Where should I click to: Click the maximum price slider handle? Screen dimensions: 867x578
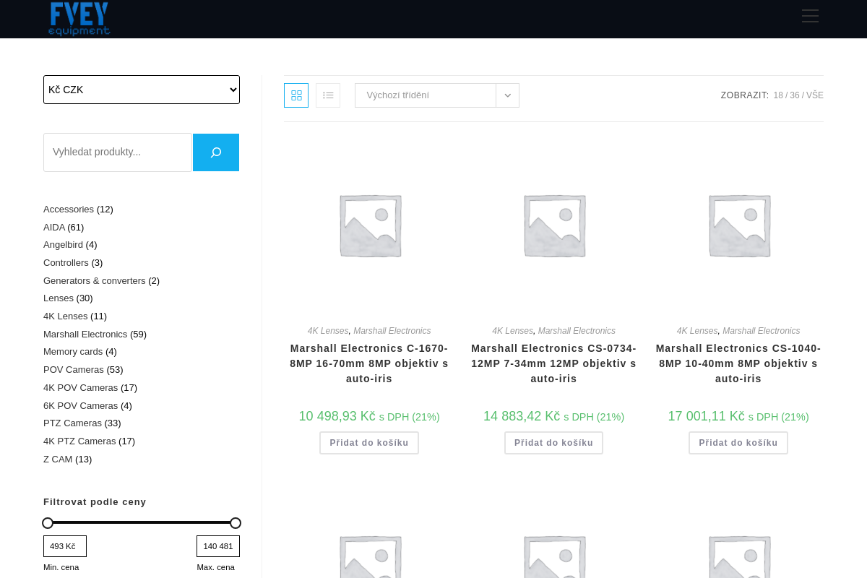click(236, 523)
